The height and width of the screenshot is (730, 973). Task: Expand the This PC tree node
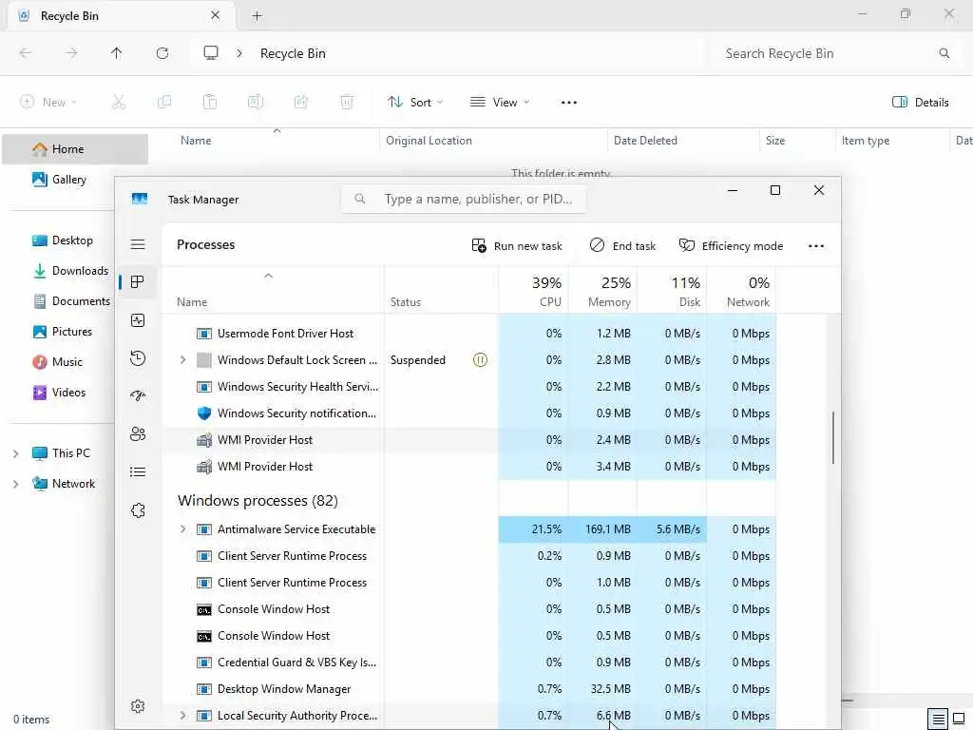coord(15,453)
